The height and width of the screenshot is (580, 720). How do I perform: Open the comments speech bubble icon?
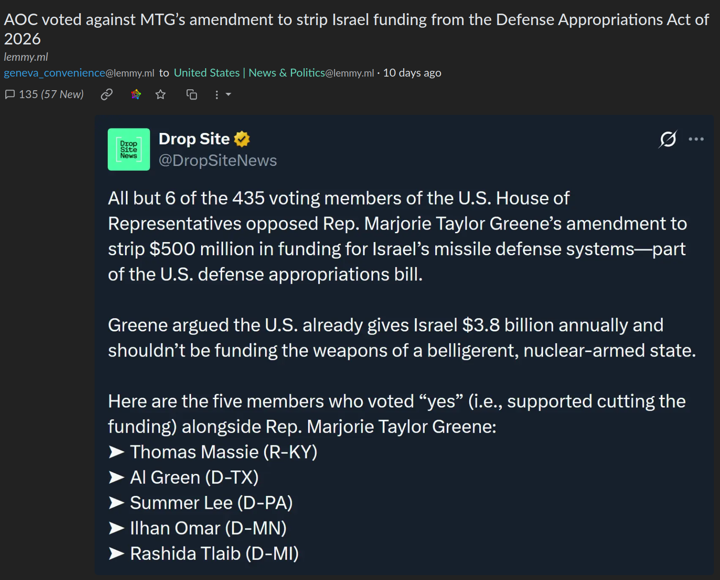(x=10, y=95)
